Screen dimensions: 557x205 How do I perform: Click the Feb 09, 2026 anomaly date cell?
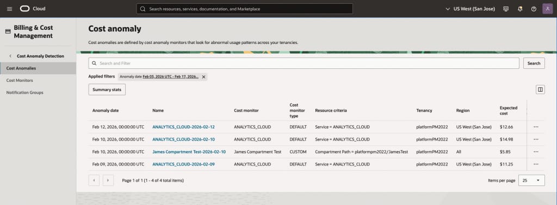(x=118, y=164)
